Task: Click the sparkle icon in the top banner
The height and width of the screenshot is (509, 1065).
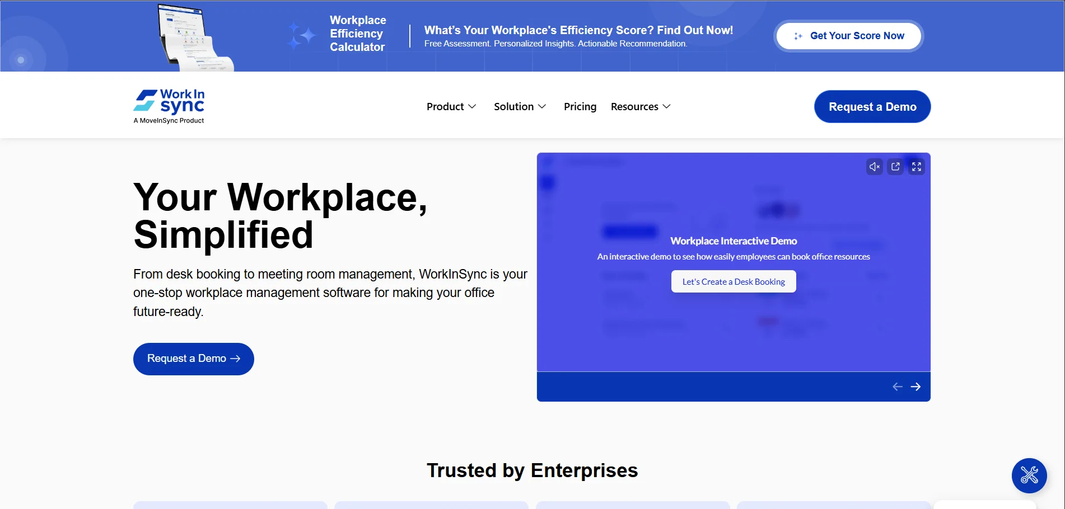Action: point(302,35)
